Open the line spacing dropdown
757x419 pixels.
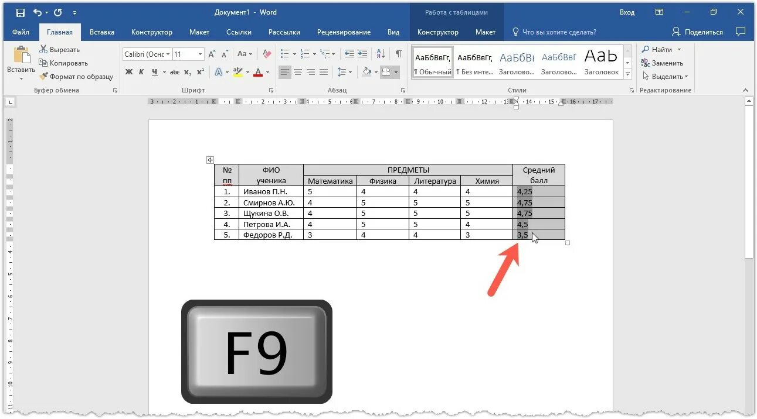[x=345, y=72]
